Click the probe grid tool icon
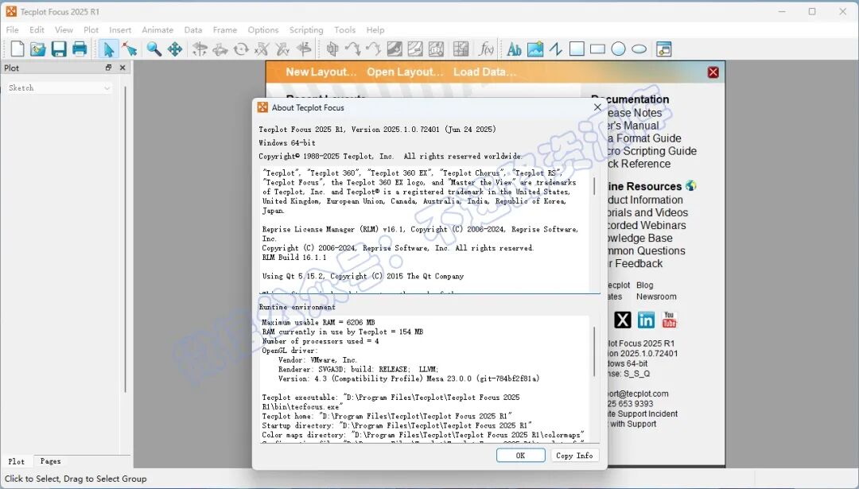Viewport: 859px width, 489px height. point(461,49)
